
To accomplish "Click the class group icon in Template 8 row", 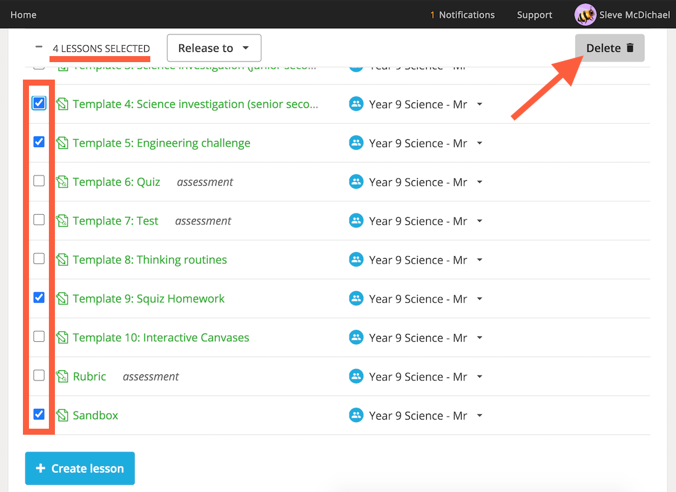I will [356, 259].
